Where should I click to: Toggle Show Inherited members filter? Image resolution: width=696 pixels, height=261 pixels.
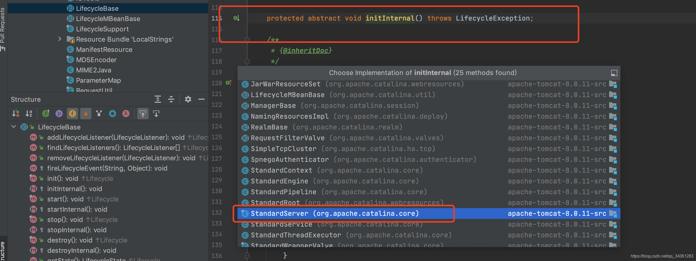[x=46, y=114]
